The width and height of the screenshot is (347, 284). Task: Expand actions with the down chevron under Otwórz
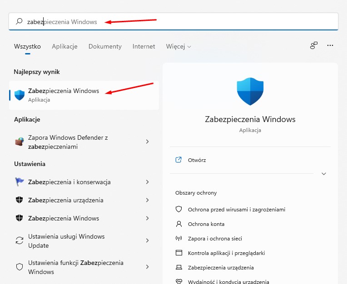tap(324, 174)
